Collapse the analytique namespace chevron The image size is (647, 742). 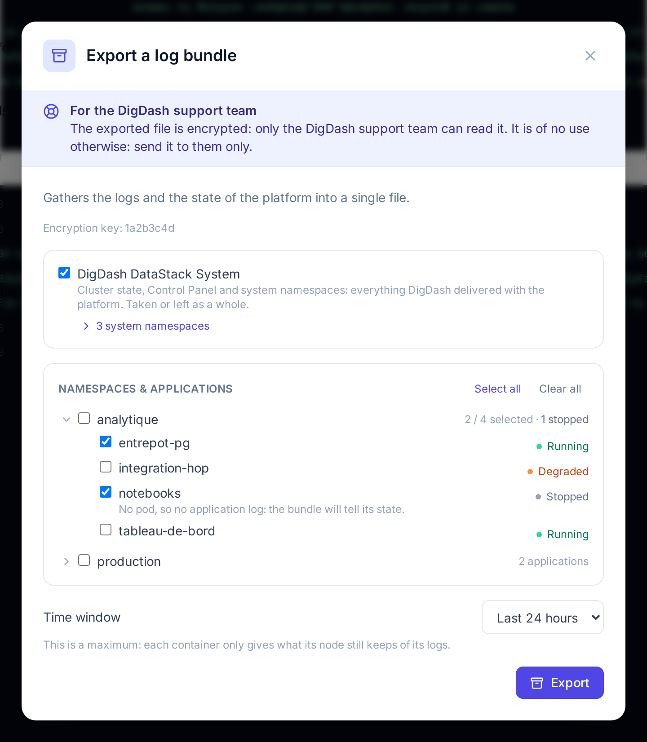(x=66, y=420)
